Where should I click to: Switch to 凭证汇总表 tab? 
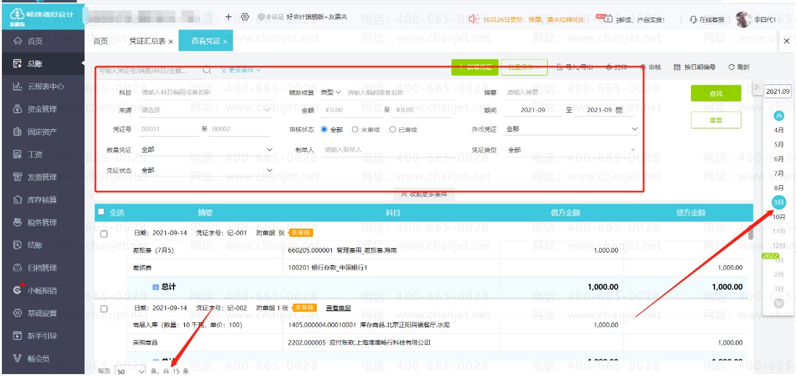point(147,41)
